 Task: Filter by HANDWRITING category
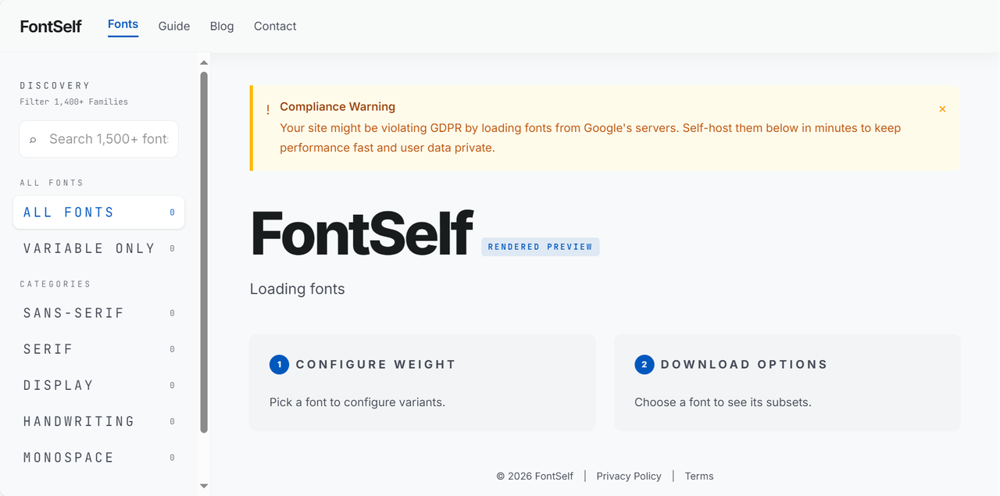click(99, 422)
